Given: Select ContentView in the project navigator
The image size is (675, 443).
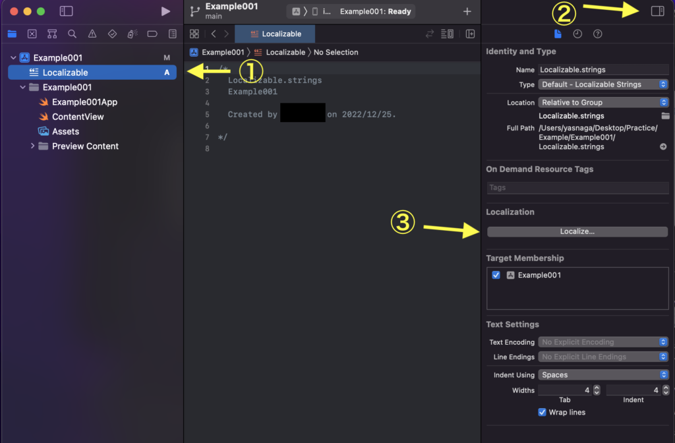Looking at the screenshot, I should click(78, 117).
